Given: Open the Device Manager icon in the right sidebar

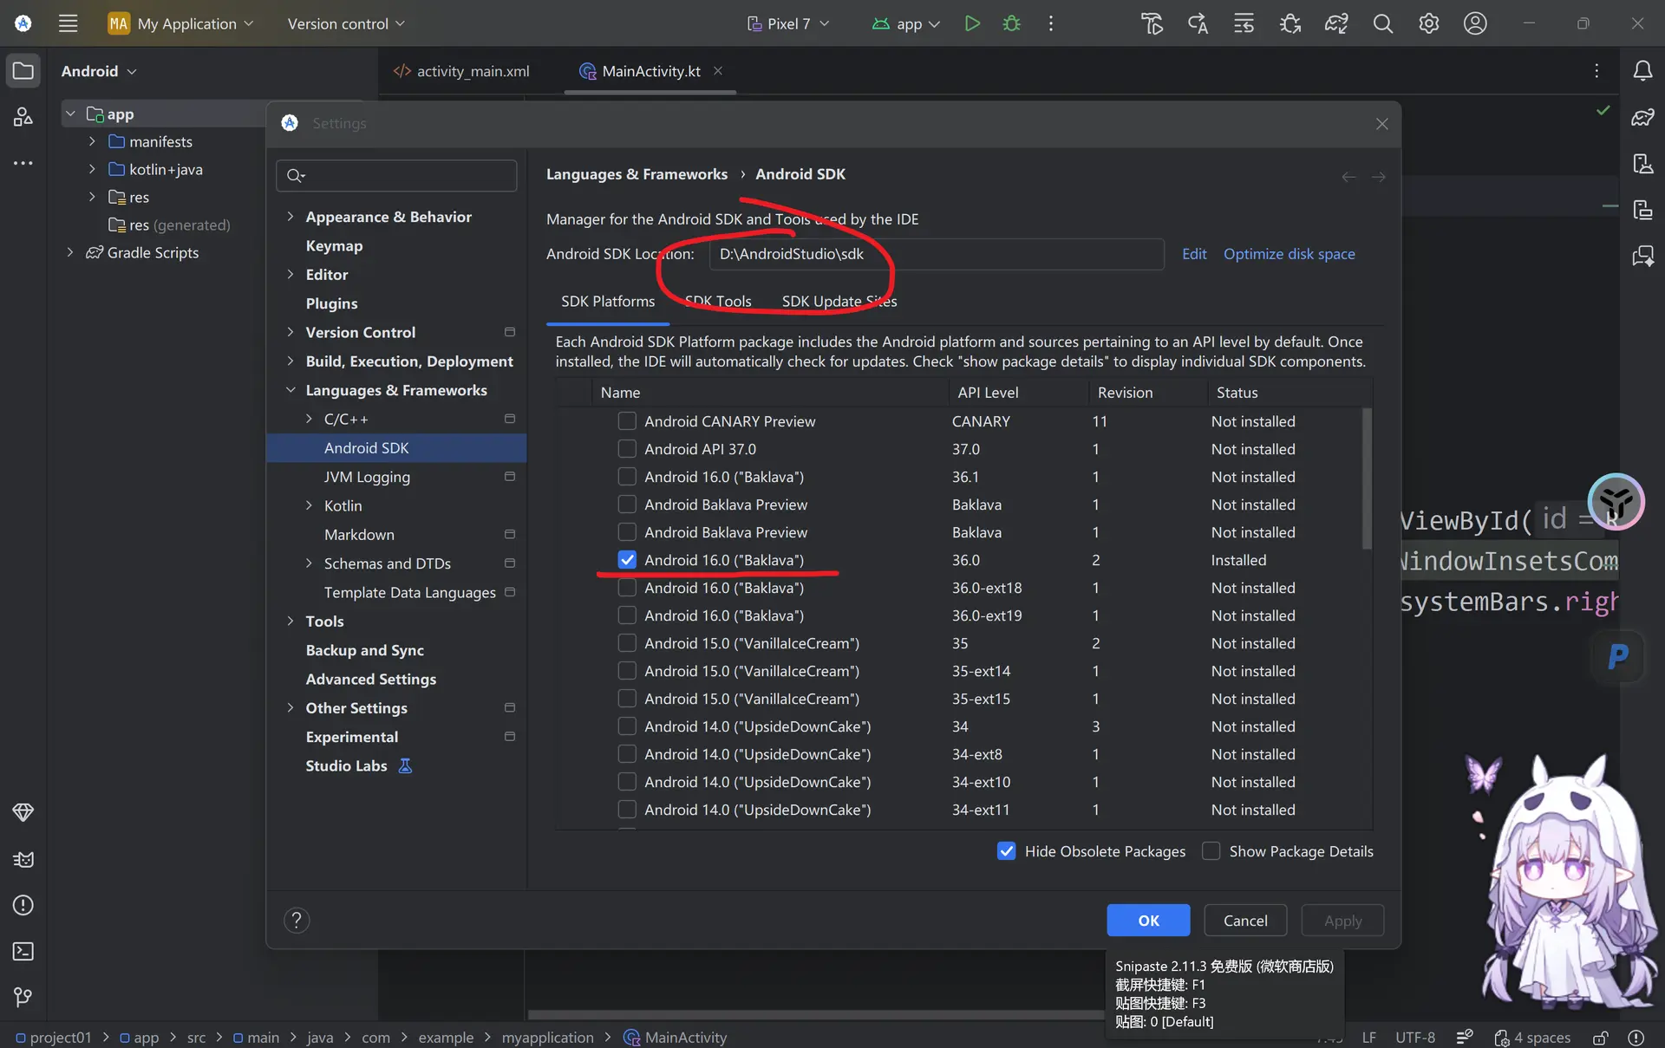Looking at the screenshot, I should (1642, 163).
